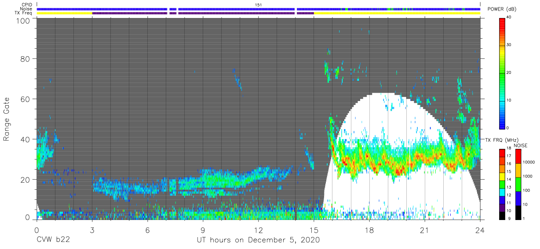Click the CPID value '151'

[x=258, y=5]
